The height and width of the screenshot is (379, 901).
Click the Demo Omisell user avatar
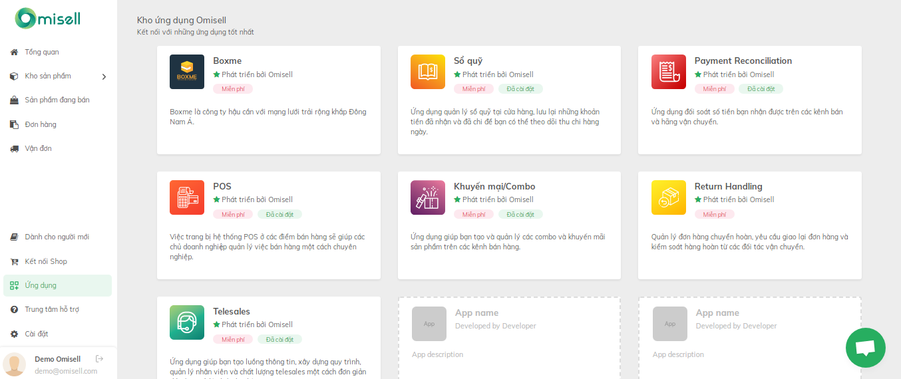point(15,364)
